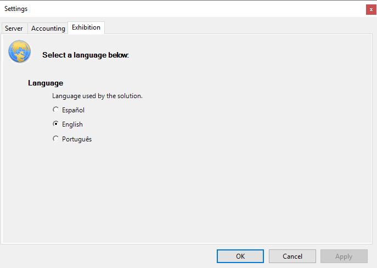Screen dimensions: 377x268
Task: Click the Español option label text
Action: click(73, 110)
